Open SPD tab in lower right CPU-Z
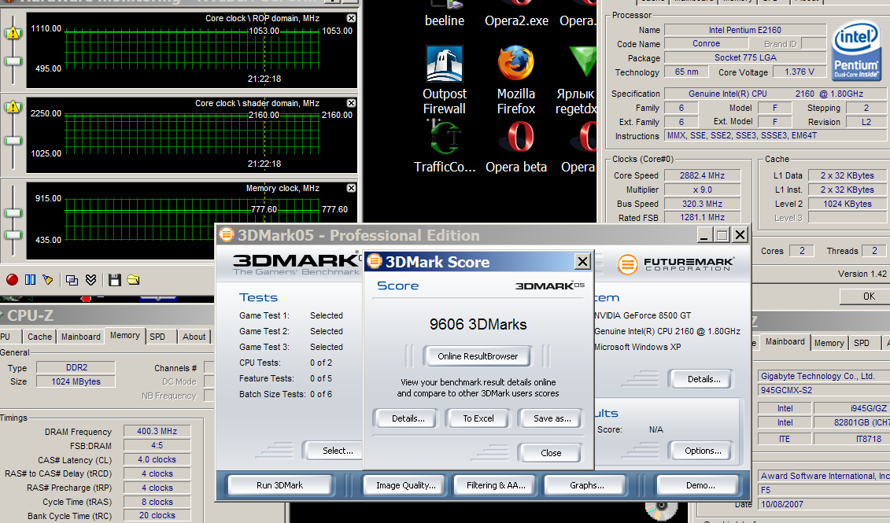This screenshot has width=890, height=523. (862, 343)
